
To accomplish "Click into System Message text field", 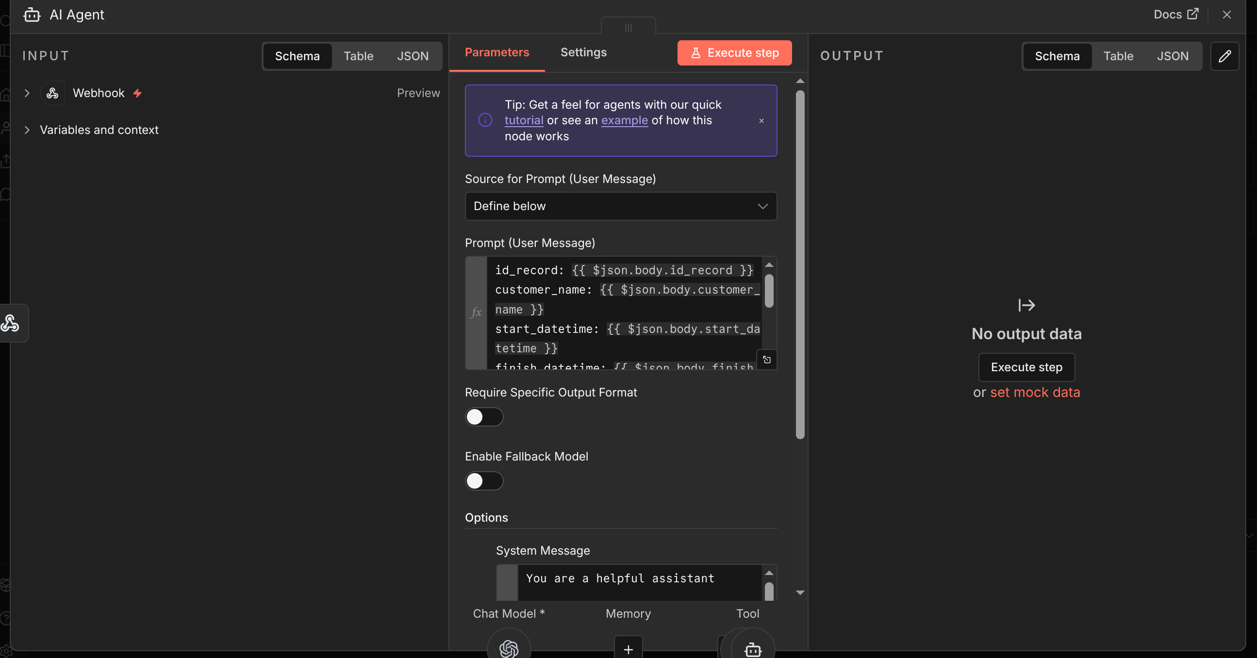I will coord(639,581).
